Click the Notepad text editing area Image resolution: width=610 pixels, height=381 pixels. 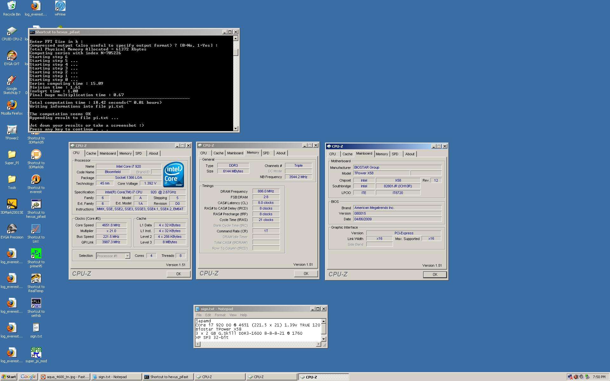pos(258,330)
